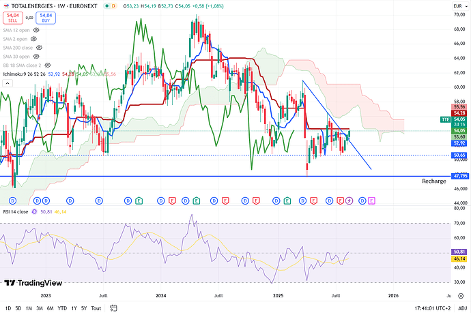Screen dimensions: 471x313
Task: Click the blue 52,92 price axis label
Action: click(459, 143)
